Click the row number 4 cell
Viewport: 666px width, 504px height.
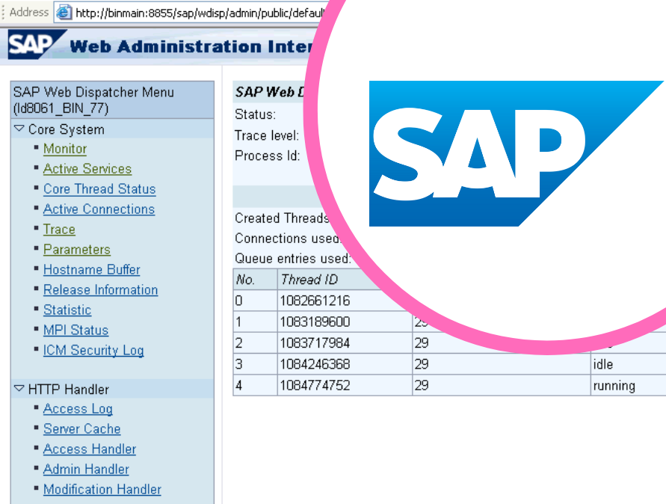[x=256, y=385]
